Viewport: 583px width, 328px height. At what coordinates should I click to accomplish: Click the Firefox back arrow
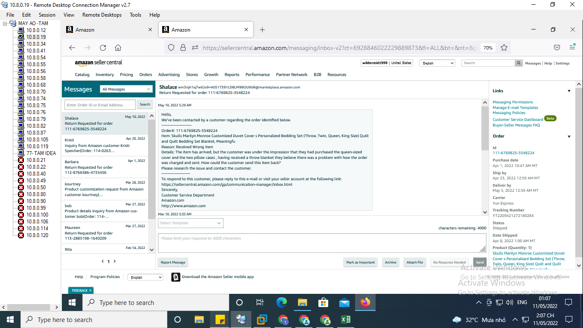tap(72, 48)
